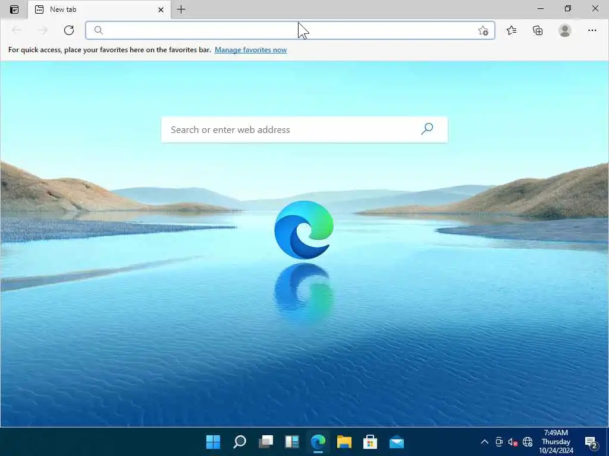Go back with the back arrow
Screen dimensions: 609x456
tap(16, 30)
